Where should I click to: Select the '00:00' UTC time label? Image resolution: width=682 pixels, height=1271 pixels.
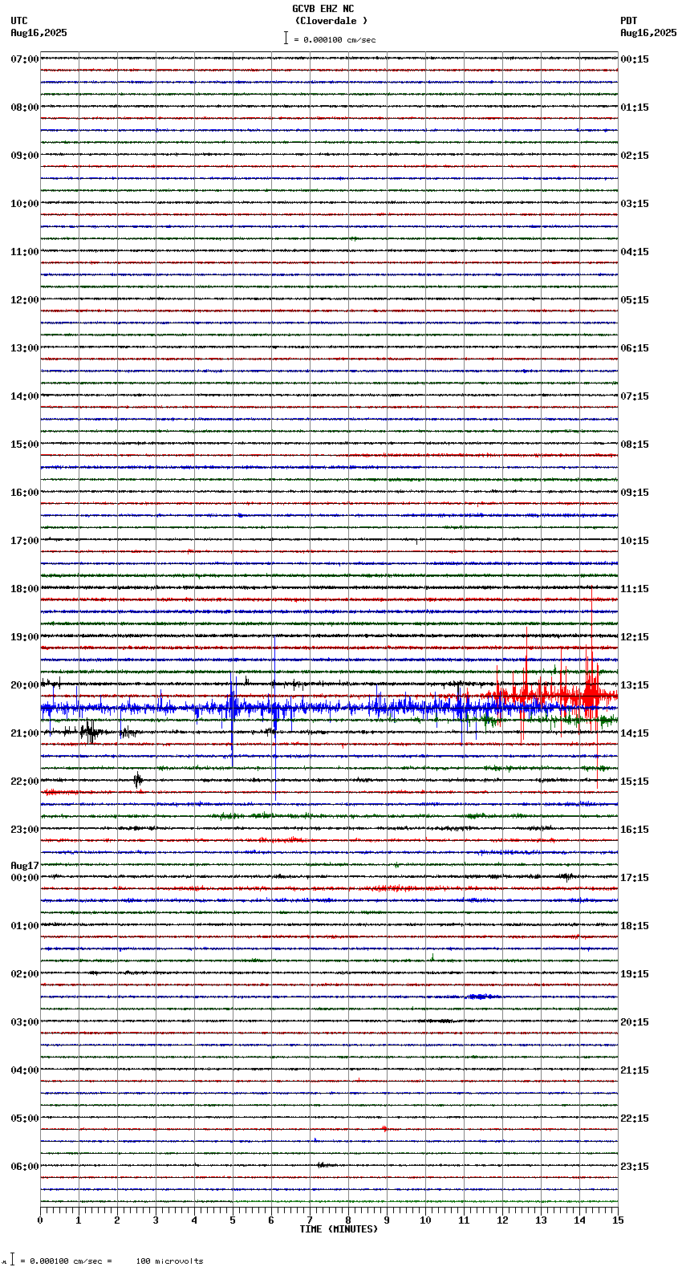[x=25, y=878]
